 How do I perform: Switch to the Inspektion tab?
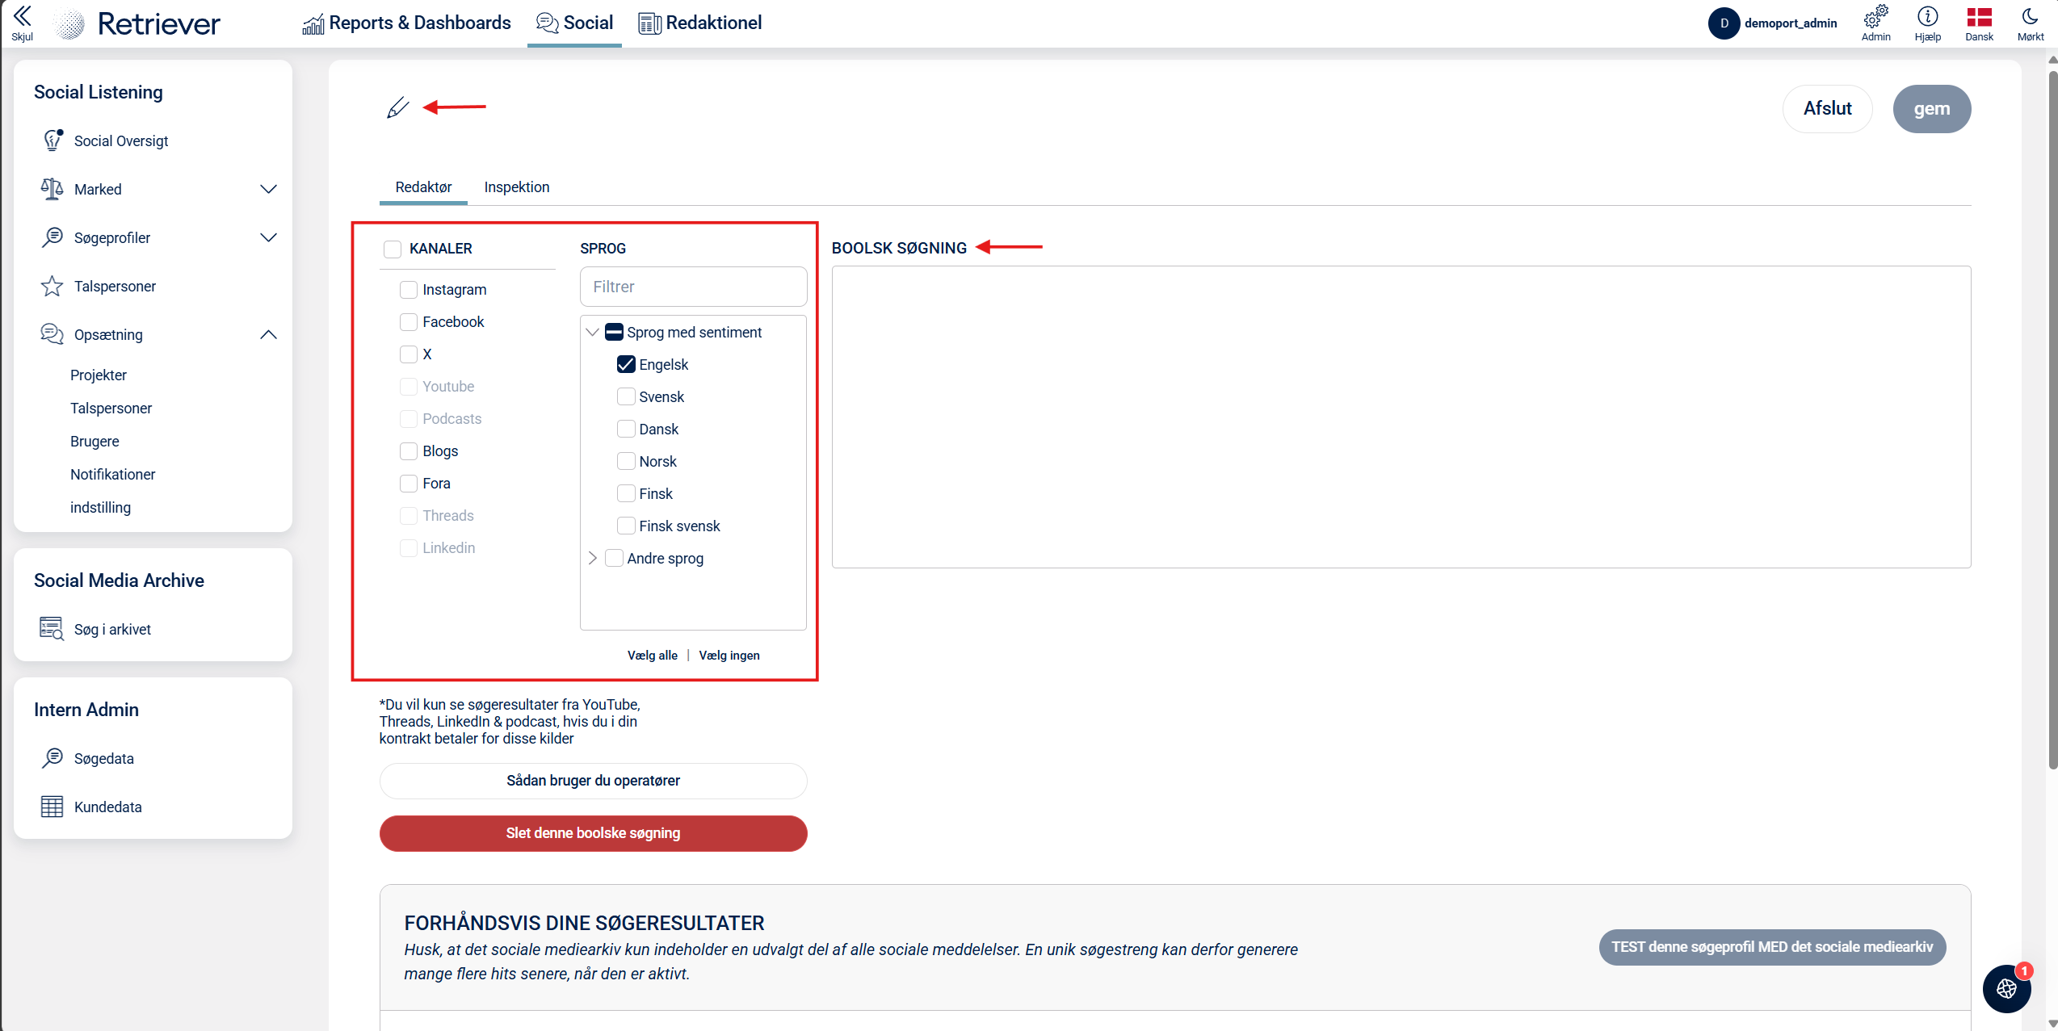pyautogui.click(x=516, y=187)
